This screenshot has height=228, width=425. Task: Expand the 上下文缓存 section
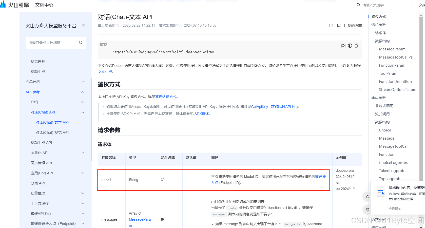point(83,203)
